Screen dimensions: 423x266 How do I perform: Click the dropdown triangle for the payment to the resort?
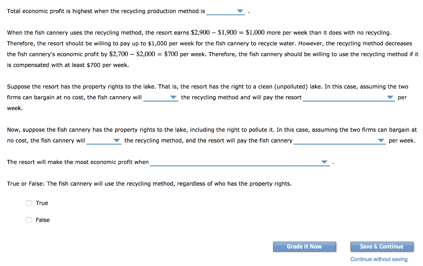click(390, 98)
